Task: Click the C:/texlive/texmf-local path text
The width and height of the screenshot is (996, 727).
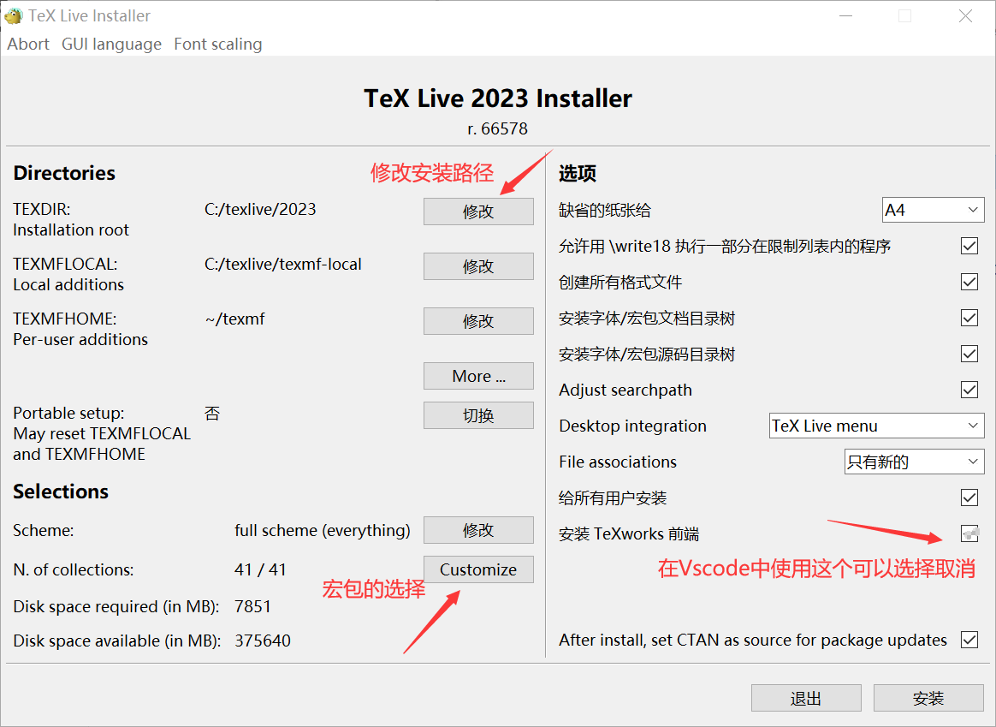Action: click(282, 265)
